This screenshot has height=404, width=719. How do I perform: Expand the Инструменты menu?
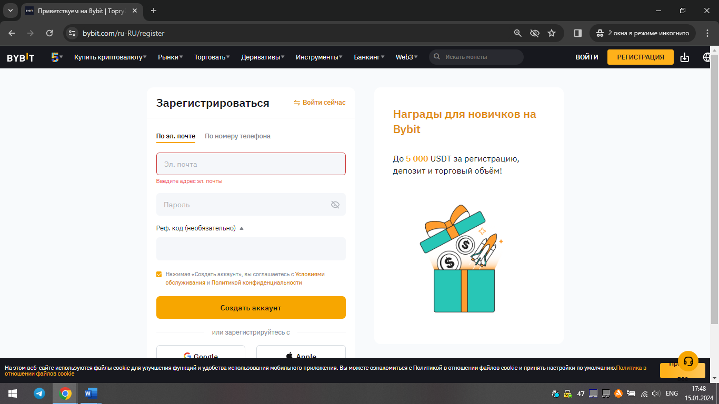319,57
